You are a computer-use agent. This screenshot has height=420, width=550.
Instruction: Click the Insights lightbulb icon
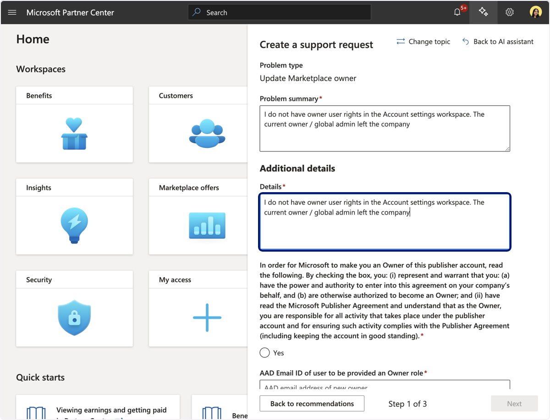[74, 226]
